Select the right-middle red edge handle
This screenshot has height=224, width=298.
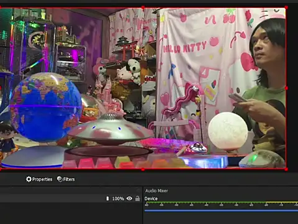(x=286, y=88)
